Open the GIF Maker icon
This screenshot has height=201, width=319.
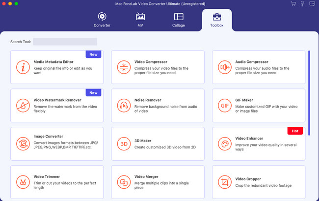click(x=225, y=106)
